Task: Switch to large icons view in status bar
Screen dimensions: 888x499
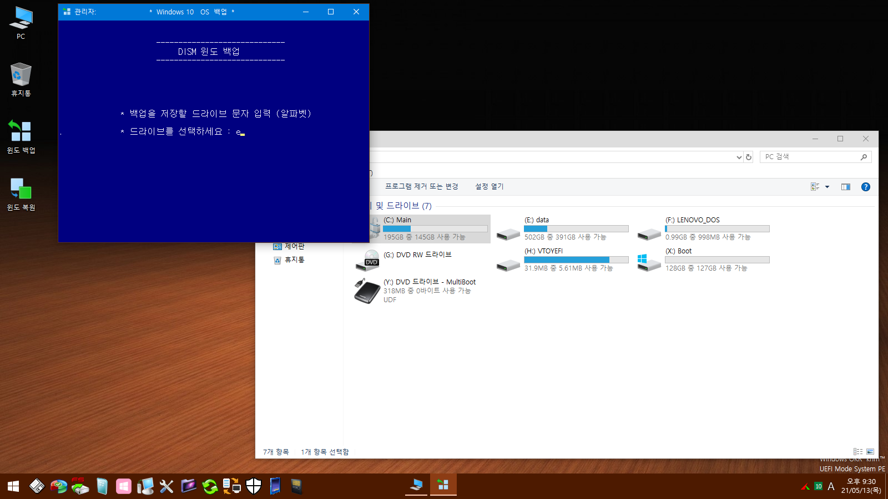Action: (870, 452)
